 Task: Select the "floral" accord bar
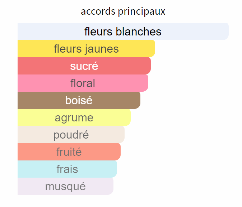coord(83,83)
